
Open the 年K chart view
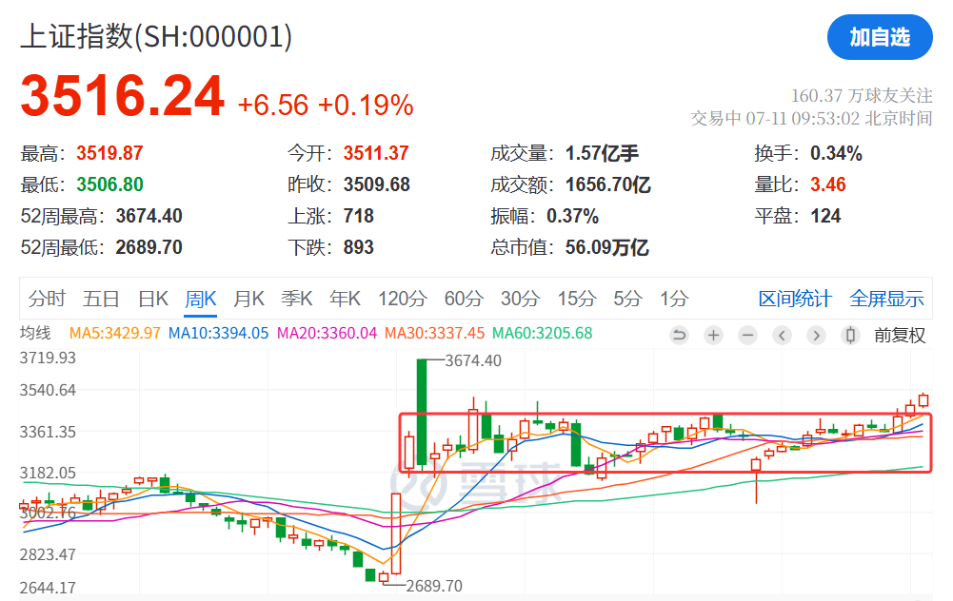pos(346,299)
